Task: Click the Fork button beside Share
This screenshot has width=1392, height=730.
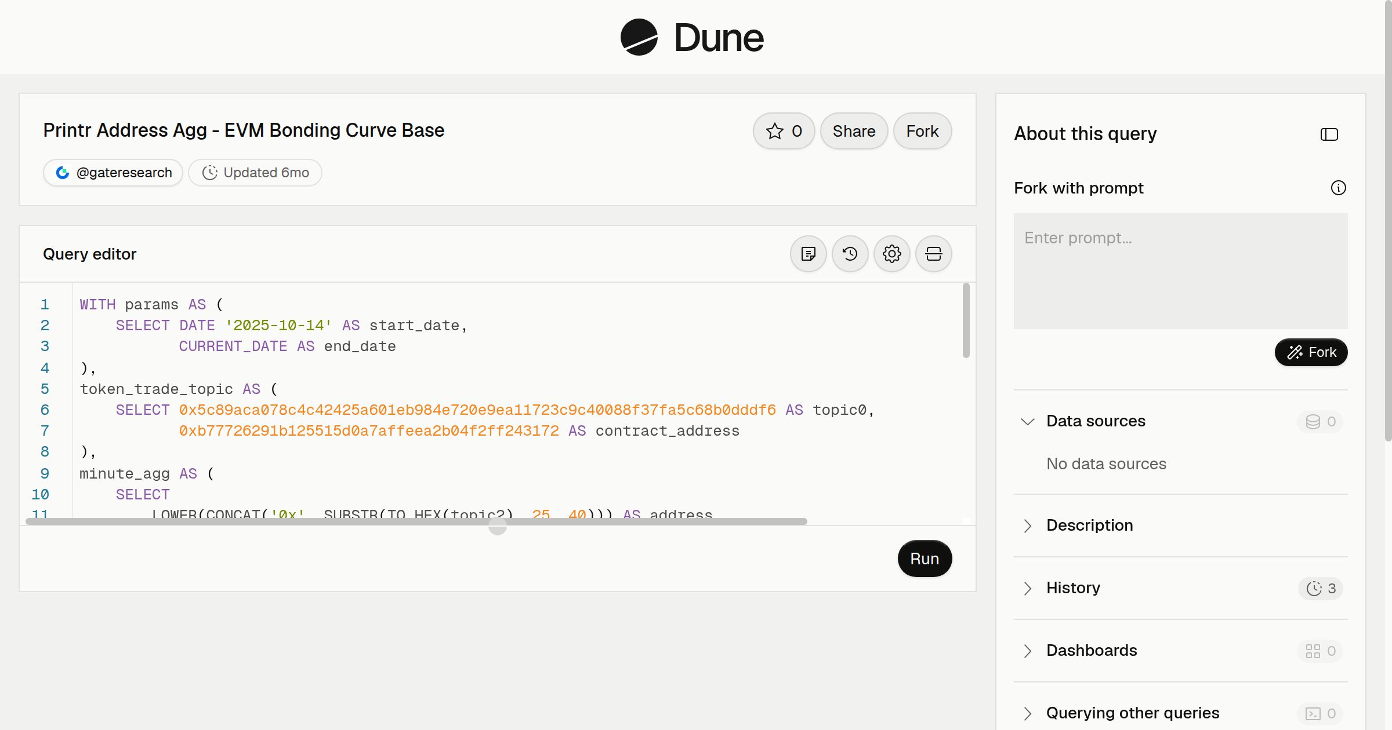Action: (922, 131)
